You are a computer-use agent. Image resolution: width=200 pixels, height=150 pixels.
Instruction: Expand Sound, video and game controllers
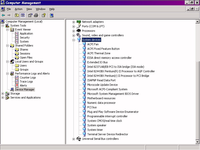point(73,35)
